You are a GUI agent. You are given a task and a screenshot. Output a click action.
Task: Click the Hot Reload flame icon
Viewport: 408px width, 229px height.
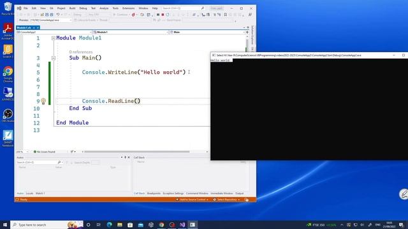[x=133, y=15]
